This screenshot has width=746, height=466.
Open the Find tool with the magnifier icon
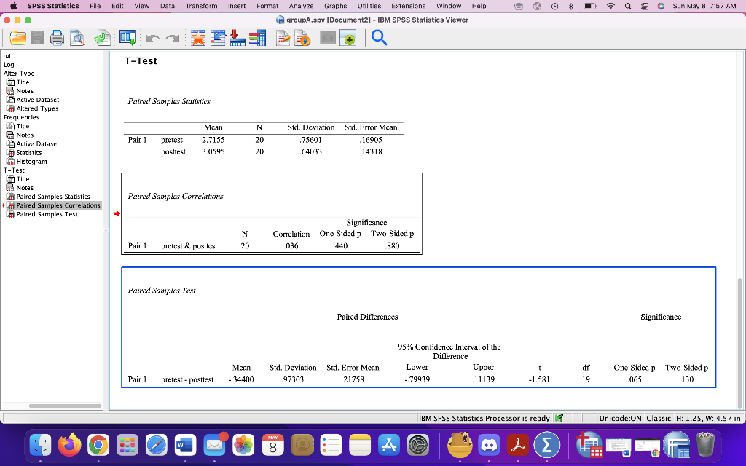tap(380, 38)
